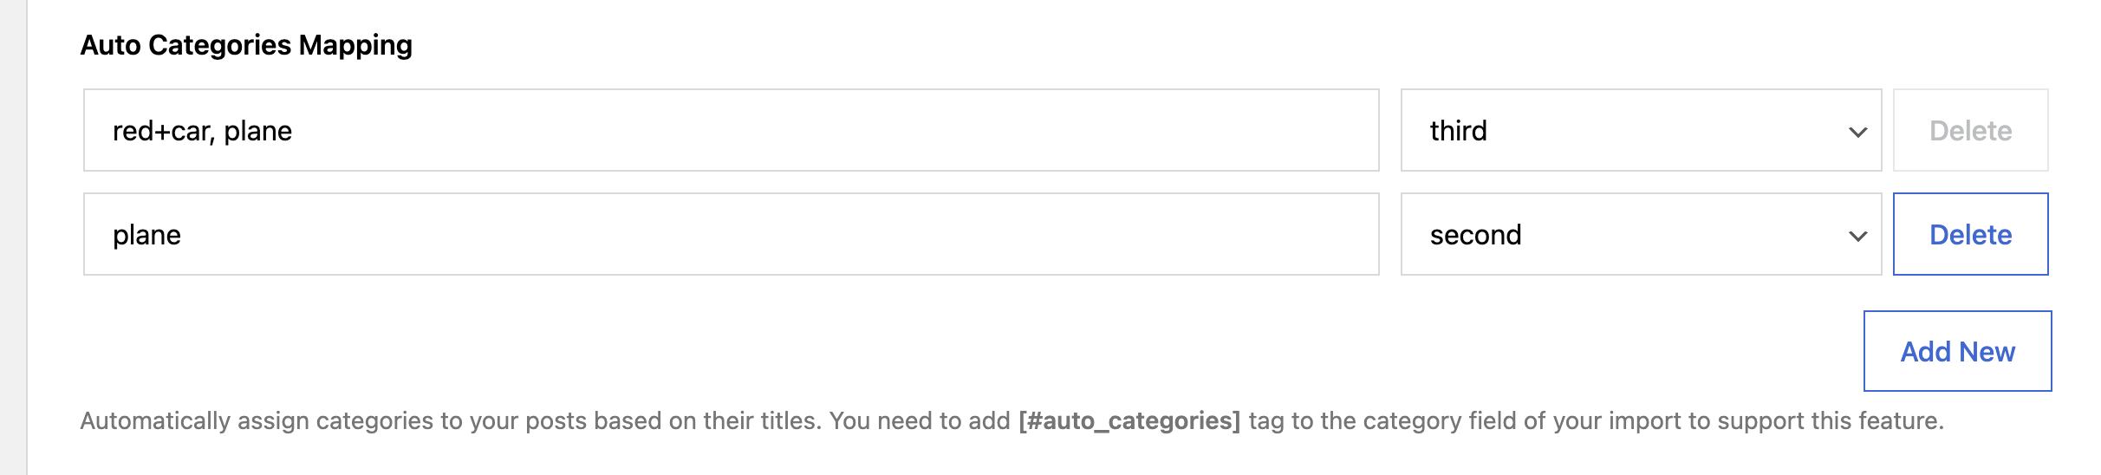Screen dimensions: 2101x475
Task: Click the "red+car, plane" keywords field
Action: point(731,130)
